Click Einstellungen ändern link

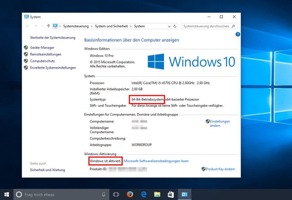click(x=220, y=123)
